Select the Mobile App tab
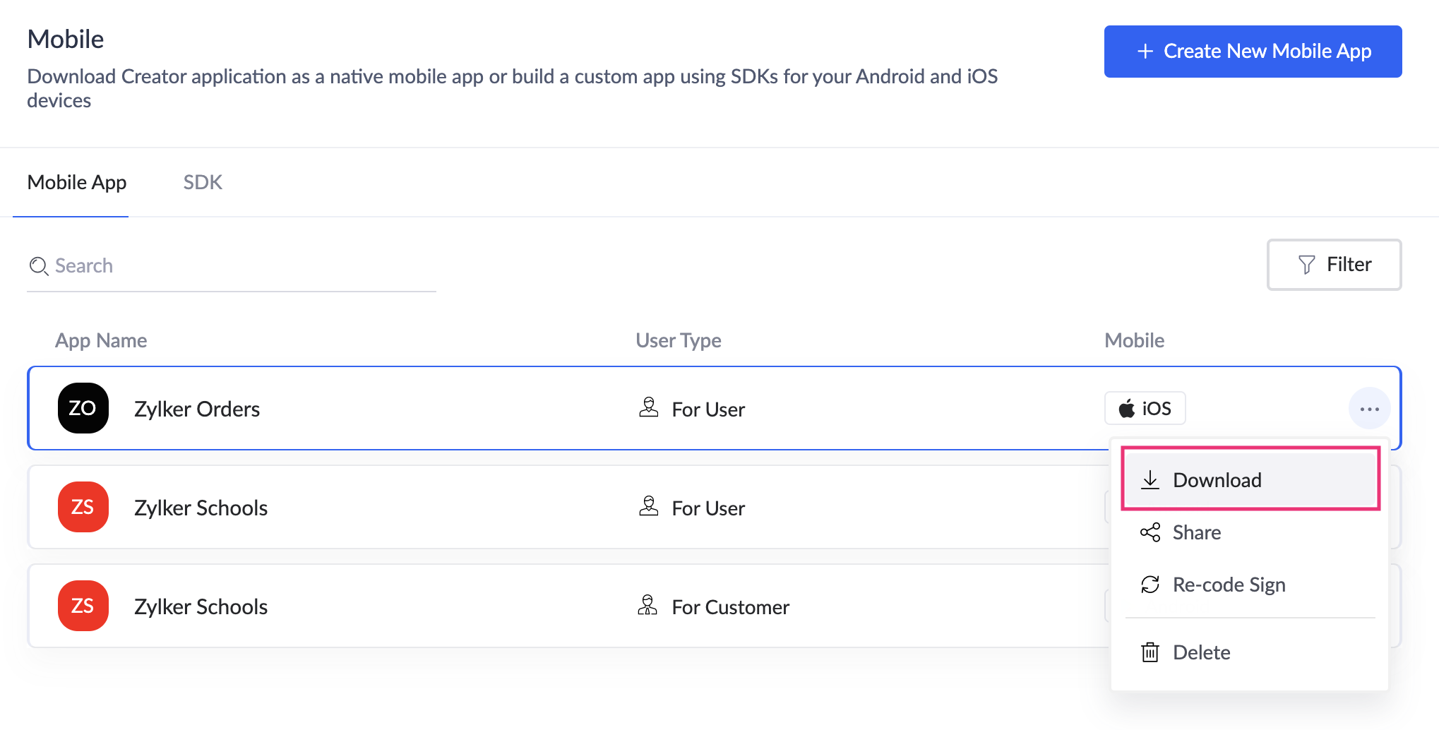The width and height of the screenshot is (1439, 730). [x=76, y=182]
